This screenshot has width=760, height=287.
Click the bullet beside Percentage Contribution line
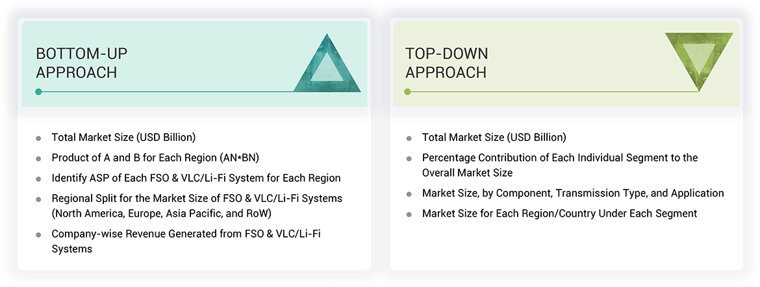coord(409,158)
